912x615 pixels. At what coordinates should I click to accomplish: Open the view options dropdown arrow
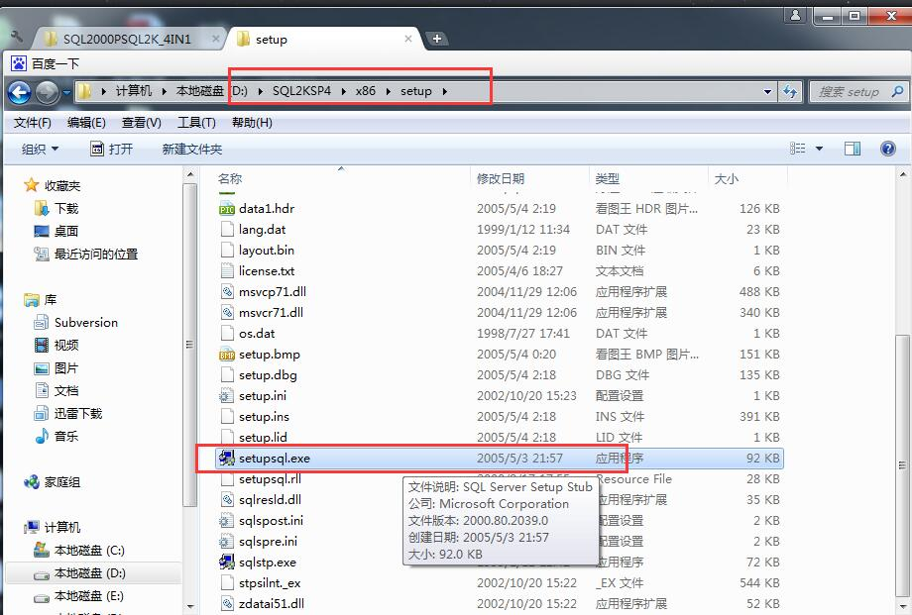click(x=819, y=149)
